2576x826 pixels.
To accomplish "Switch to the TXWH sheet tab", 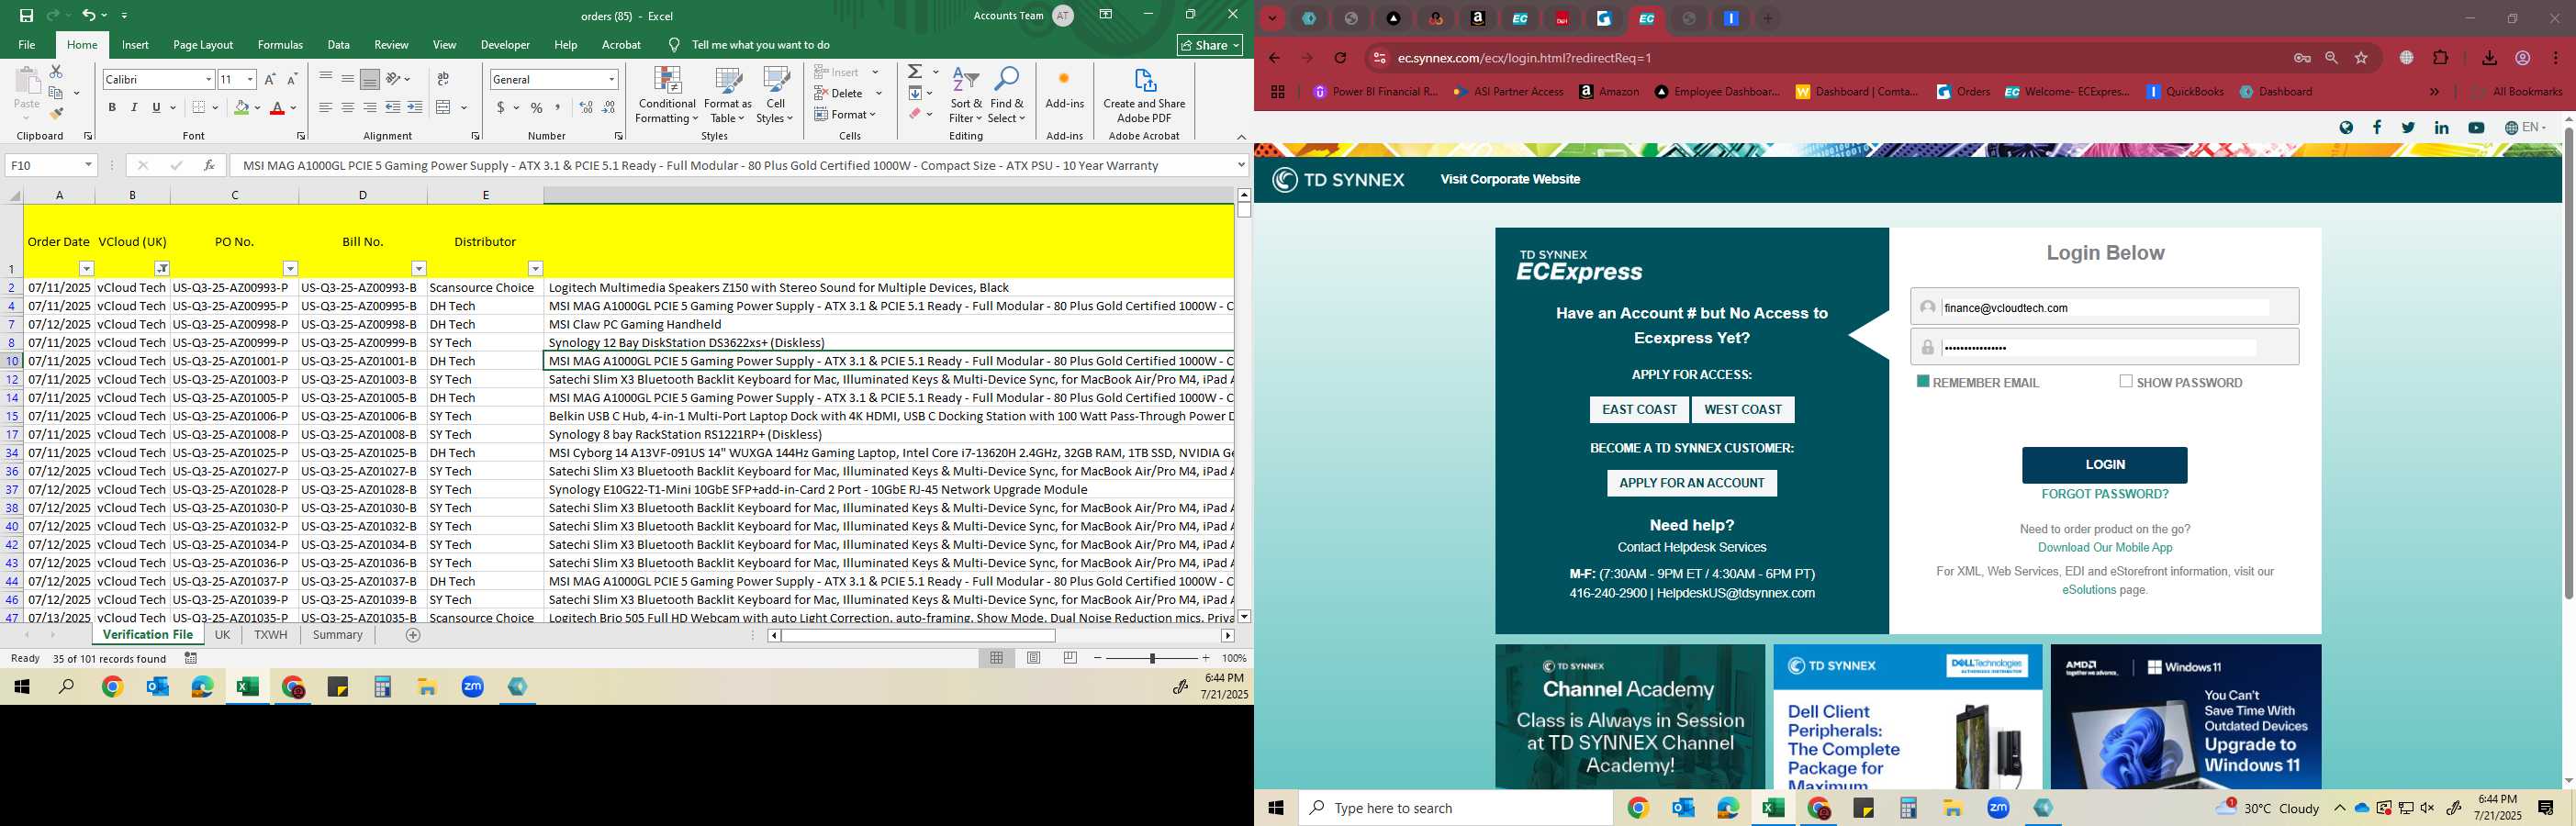I will (270, 635).
